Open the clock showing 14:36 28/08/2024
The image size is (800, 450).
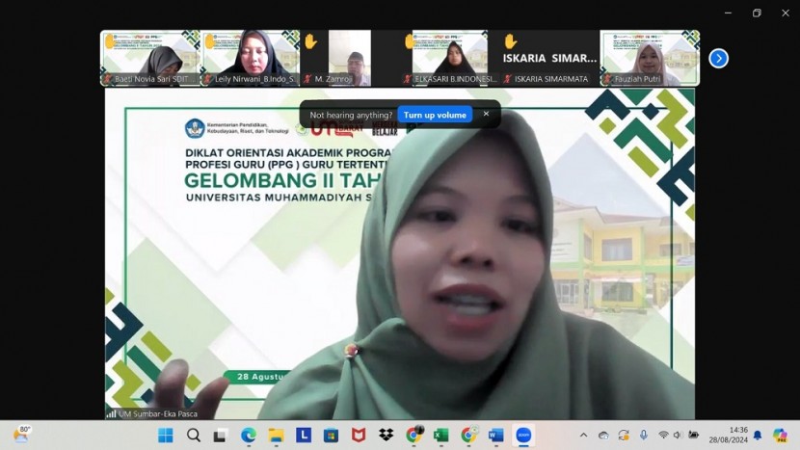pyautogui.click(x=729, y=436)
